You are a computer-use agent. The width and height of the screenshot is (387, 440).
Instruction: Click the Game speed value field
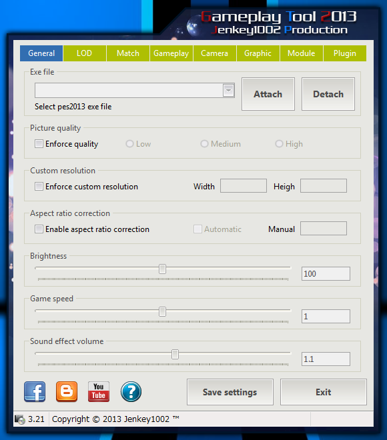pyautogui.click(x=326, y=316)
